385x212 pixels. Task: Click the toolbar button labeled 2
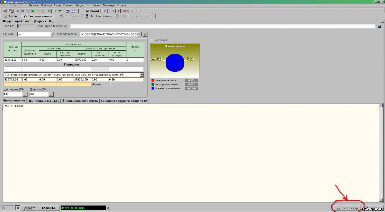pos(105,11)
